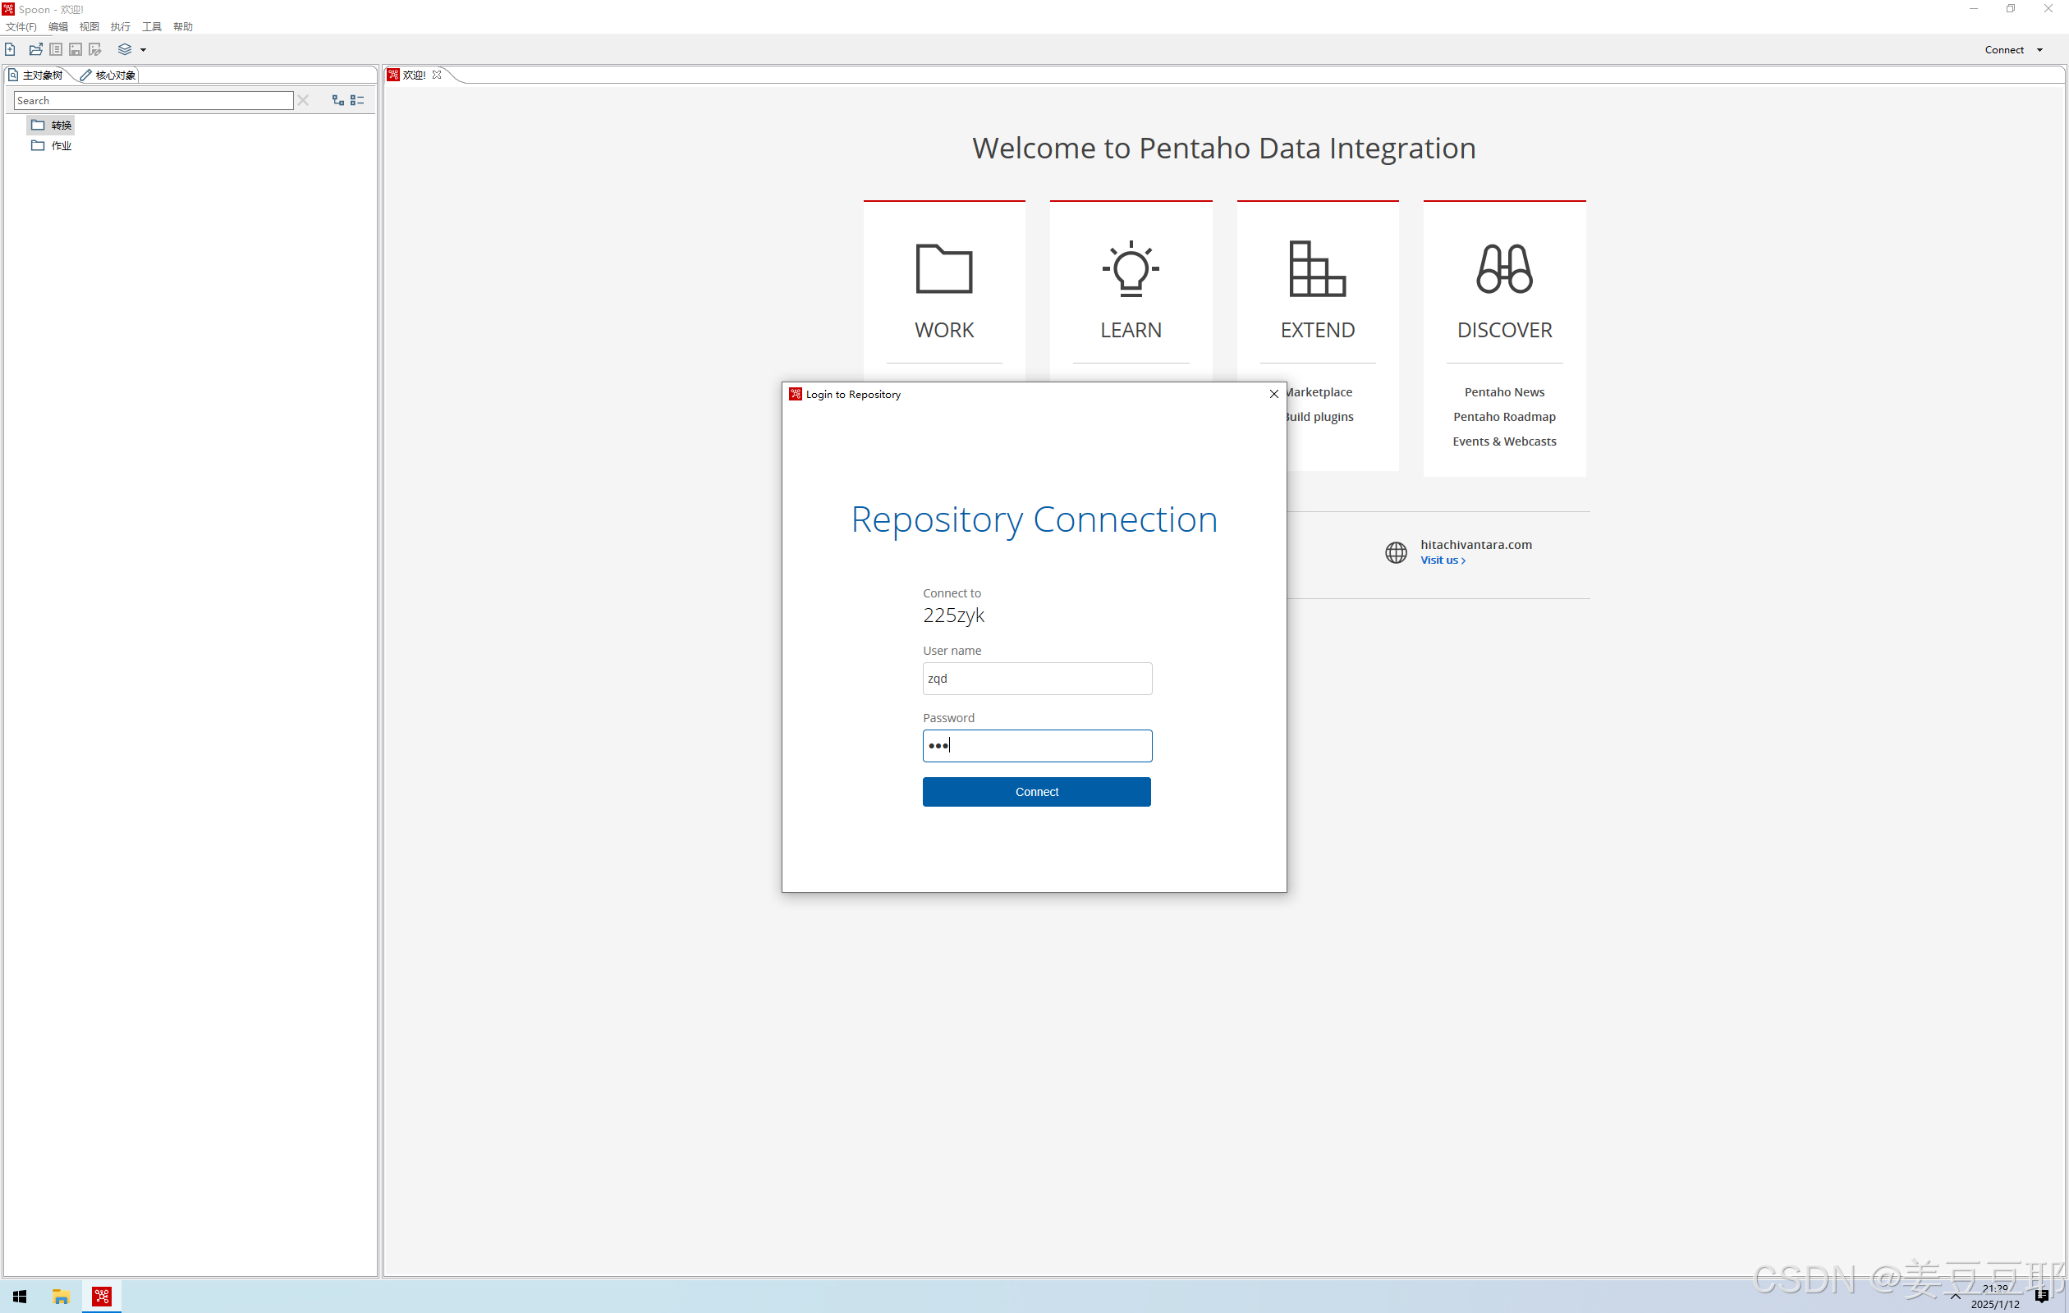
Task: Select the 转换 folder in tree
Action: (x=60, y=126)
